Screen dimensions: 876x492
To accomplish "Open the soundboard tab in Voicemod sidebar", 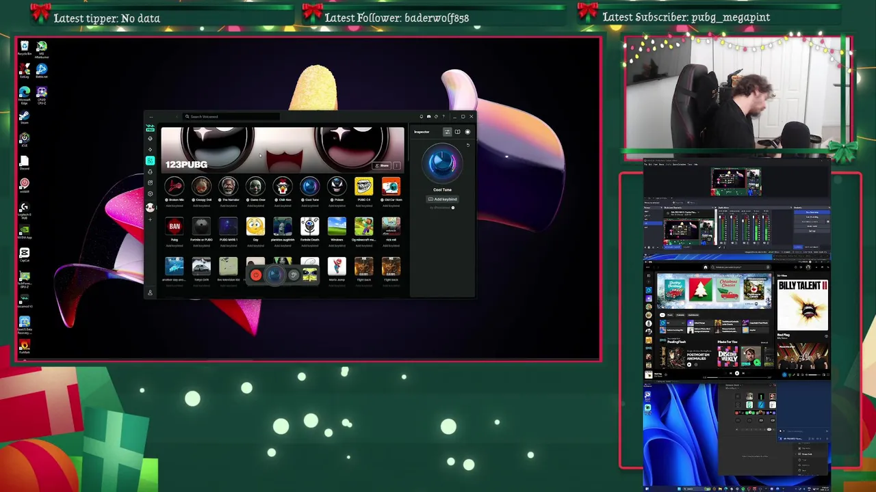I will pyautogui.click(x=150, y=161).
